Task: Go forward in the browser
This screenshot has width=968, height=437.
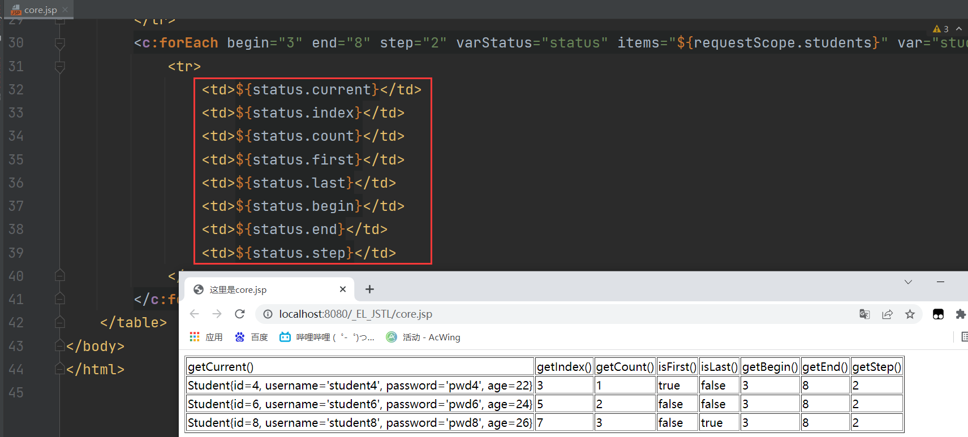Action: [217, 314]
